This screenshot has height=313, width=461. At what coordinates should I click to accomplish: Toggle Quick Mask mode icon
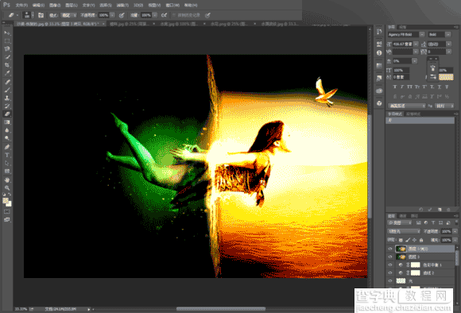[x=7, y=211]
